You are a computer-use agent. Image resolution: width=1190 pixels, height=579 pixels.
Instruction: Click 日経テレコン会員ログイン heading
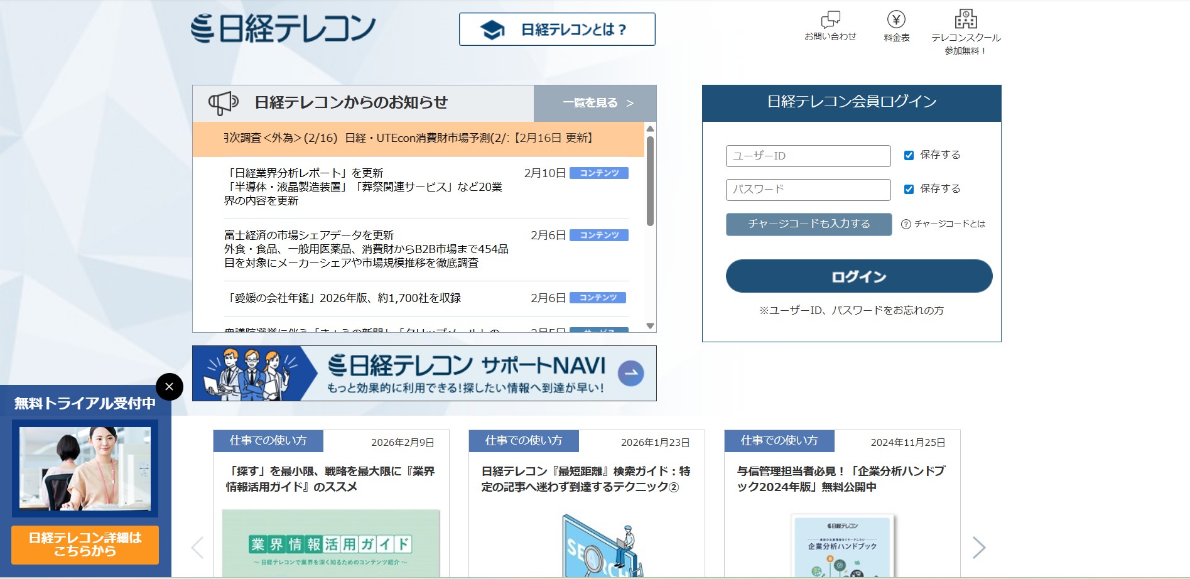pyautogui.click(x=852, y=102)
